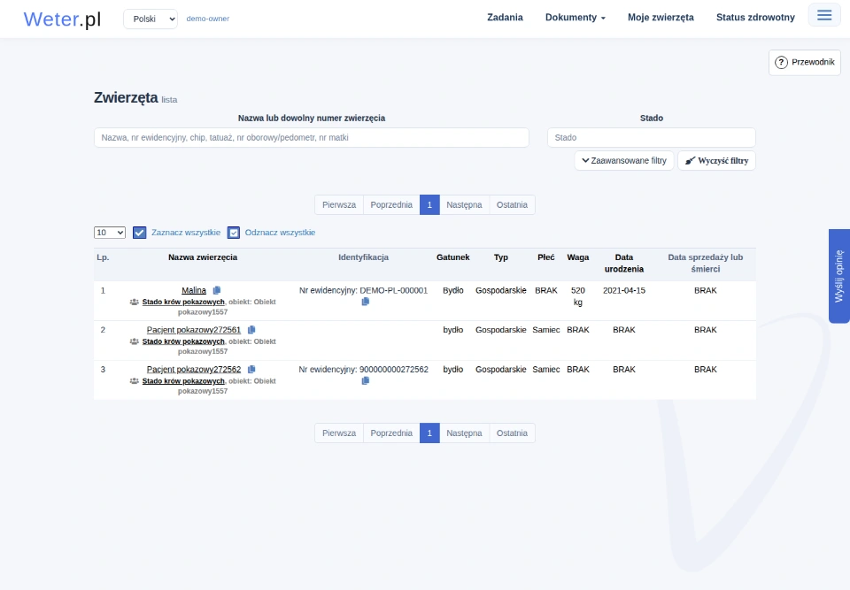
Task: Open Status zdrowotny page
Action: click(755, 18)
